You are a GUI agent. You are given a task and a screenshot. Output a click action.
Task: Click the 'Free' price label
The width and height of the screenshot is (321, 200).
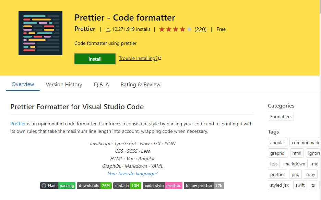221,29
